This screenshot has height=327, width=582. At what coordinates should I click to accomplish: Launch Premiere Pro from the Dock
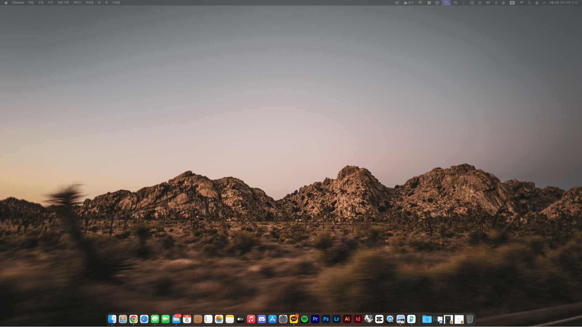click(315, 319)
